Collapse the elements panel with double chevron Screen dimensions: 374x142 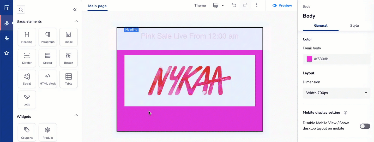75,10
